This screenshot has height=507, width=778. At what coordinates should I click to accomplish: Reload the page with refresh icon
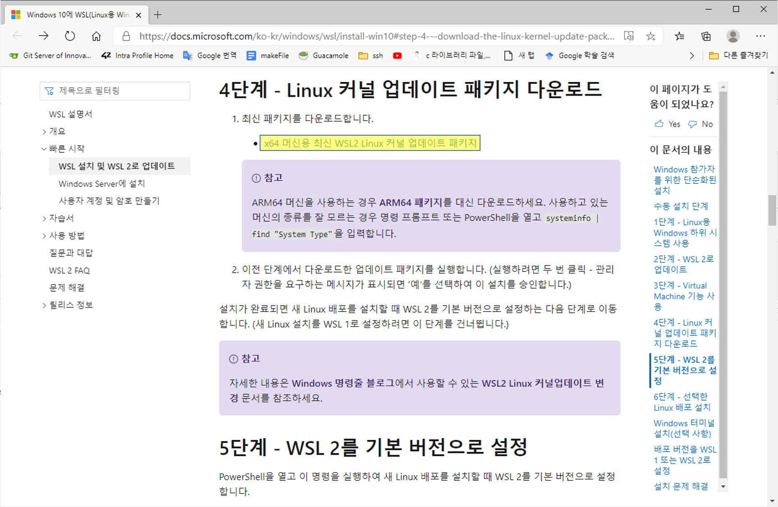pos(70,36)
